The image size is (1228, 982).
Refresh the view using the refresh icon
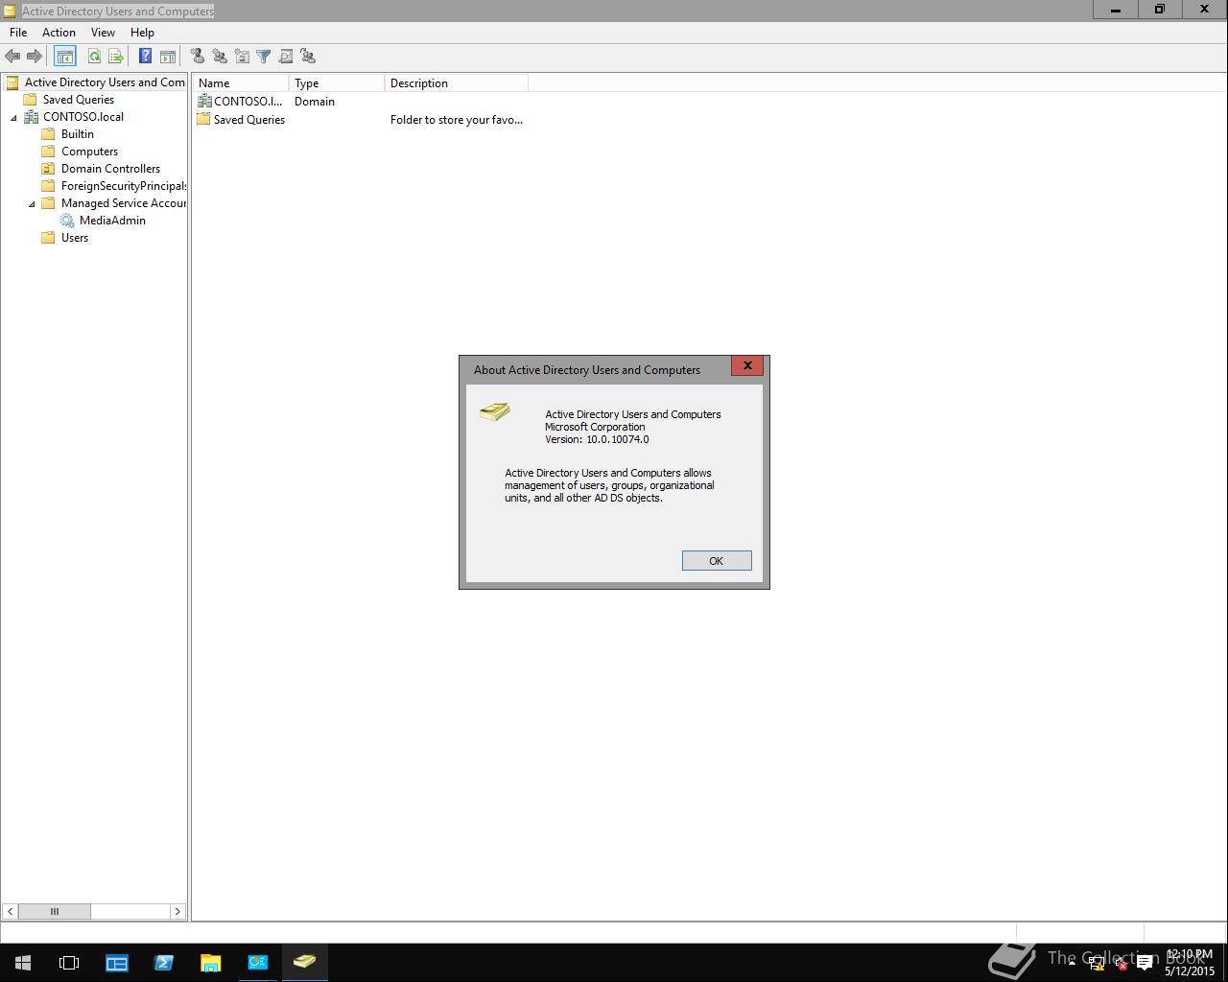coord(93,56)
